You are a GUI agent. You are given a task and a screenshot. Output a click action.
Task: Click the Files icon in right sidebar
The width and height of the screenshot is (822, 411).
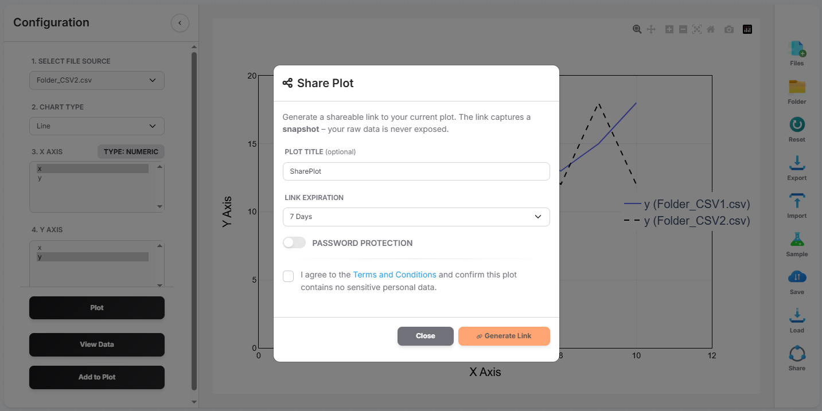(x=797, y=49)
